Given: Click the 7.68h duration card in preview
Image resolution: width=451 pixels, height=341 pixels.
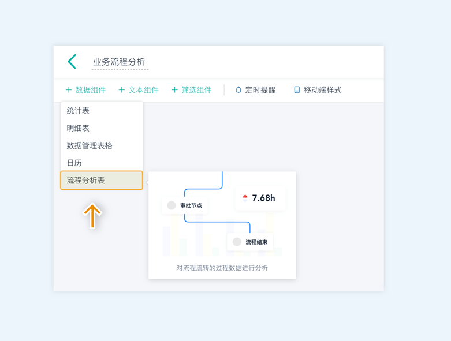Looking at the screenshot, I should point(260,198).
